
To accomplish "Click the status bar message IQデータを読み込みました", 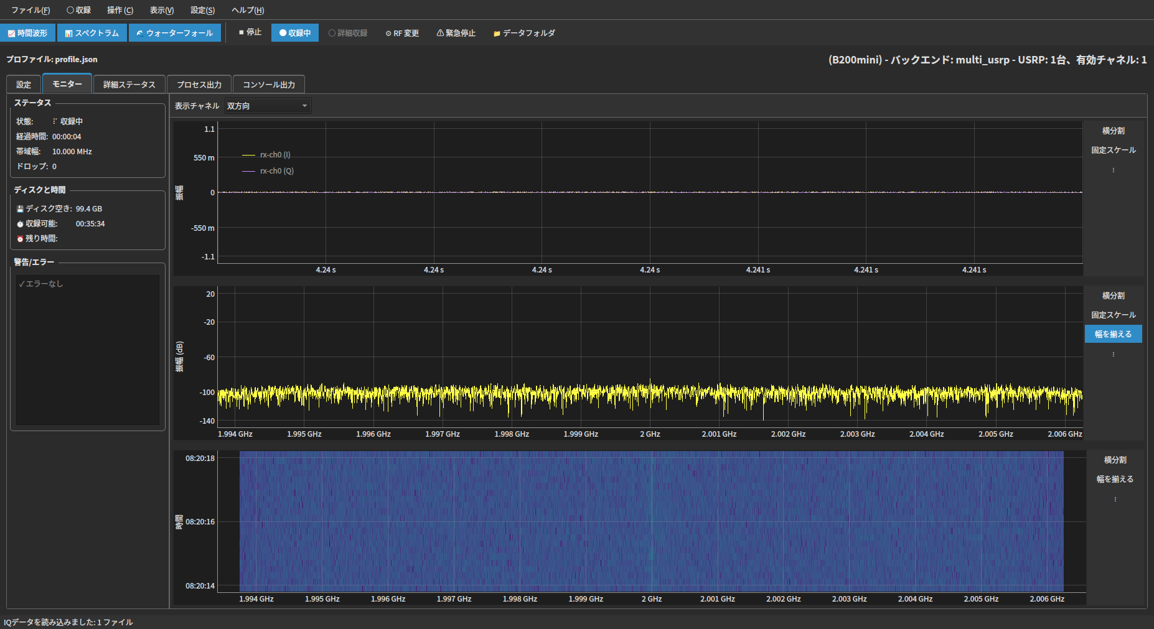I will pyautogui.click(x=68, y=622).
